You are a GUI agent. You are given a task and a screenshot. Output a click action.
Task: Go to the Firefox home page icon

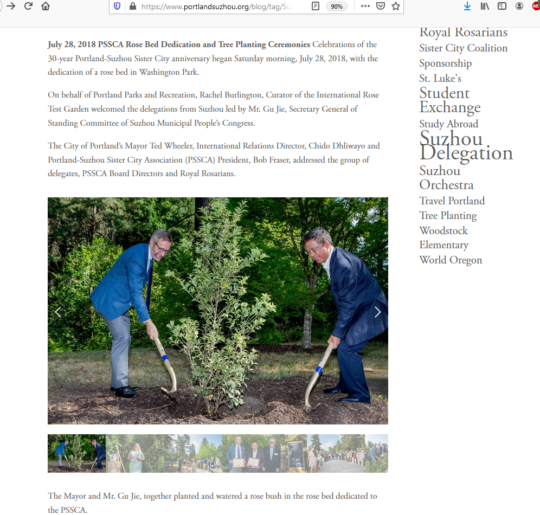click(46, 6)
